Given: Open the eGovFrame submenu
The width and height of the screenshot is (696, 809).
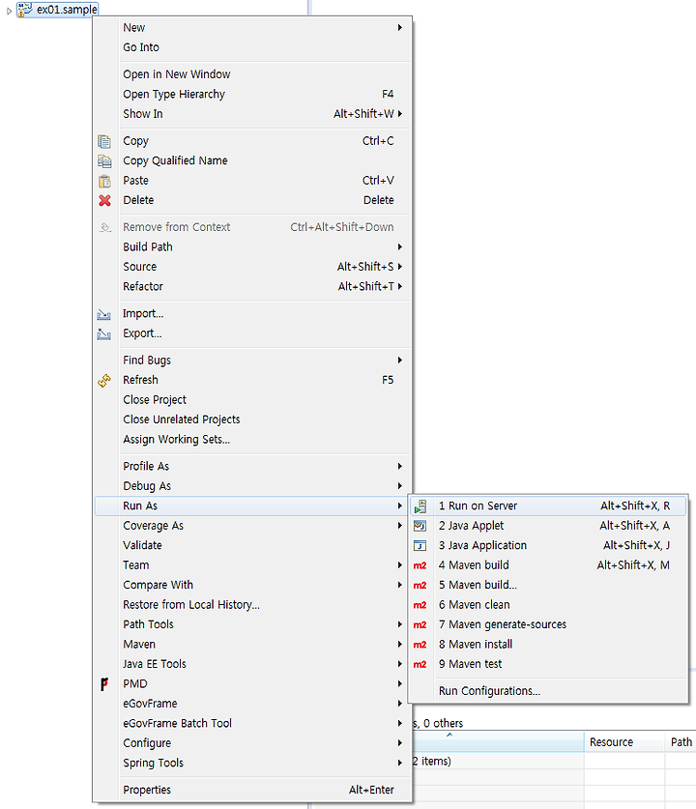Looking at the screenshot, I should 253,704.
